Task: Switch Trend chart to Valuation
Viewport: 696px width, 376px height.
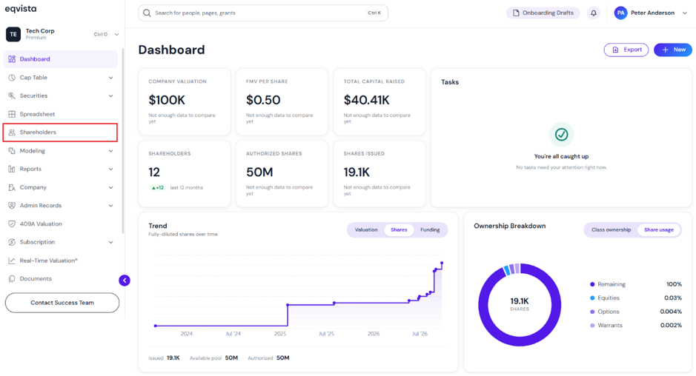Action: tap(366, 229)
